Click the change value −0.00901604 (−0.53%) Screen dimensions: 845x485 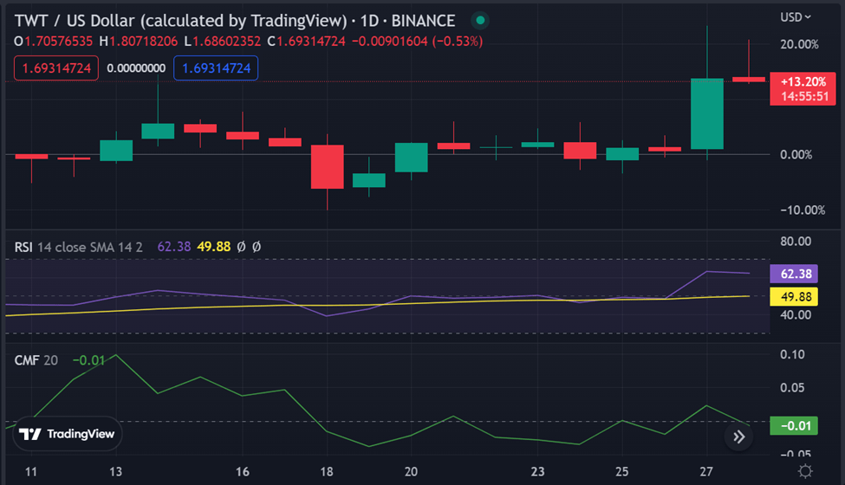click(x=417, y=42)
